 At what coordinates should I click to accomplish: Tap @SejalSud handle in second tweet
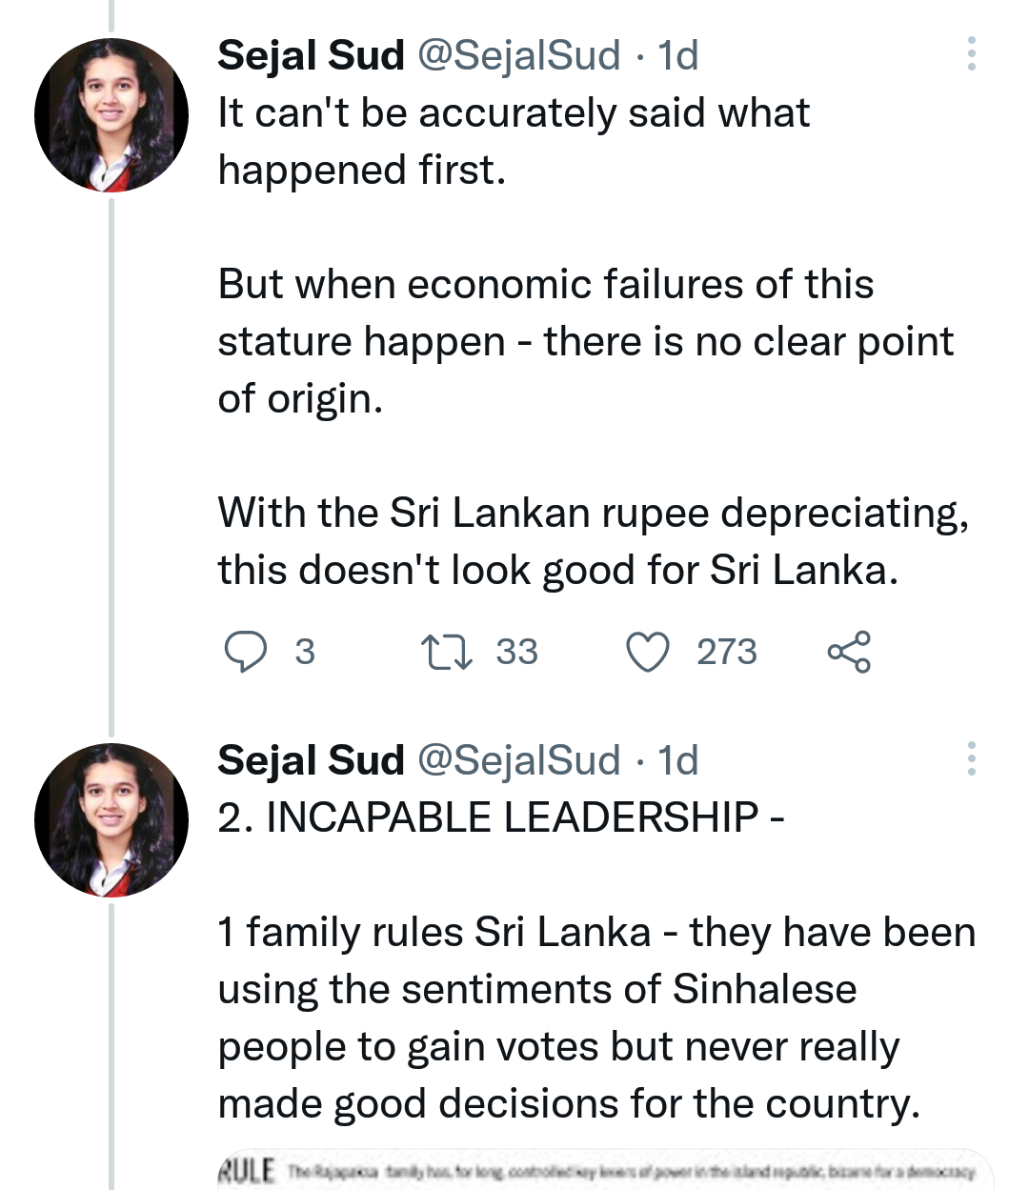point(519,760)
